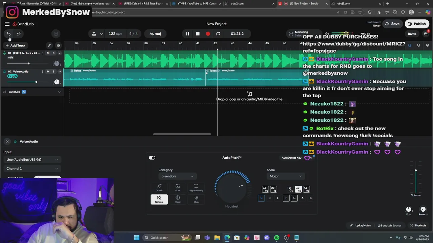Expand track 01 options chevron

tap(60, 53)
